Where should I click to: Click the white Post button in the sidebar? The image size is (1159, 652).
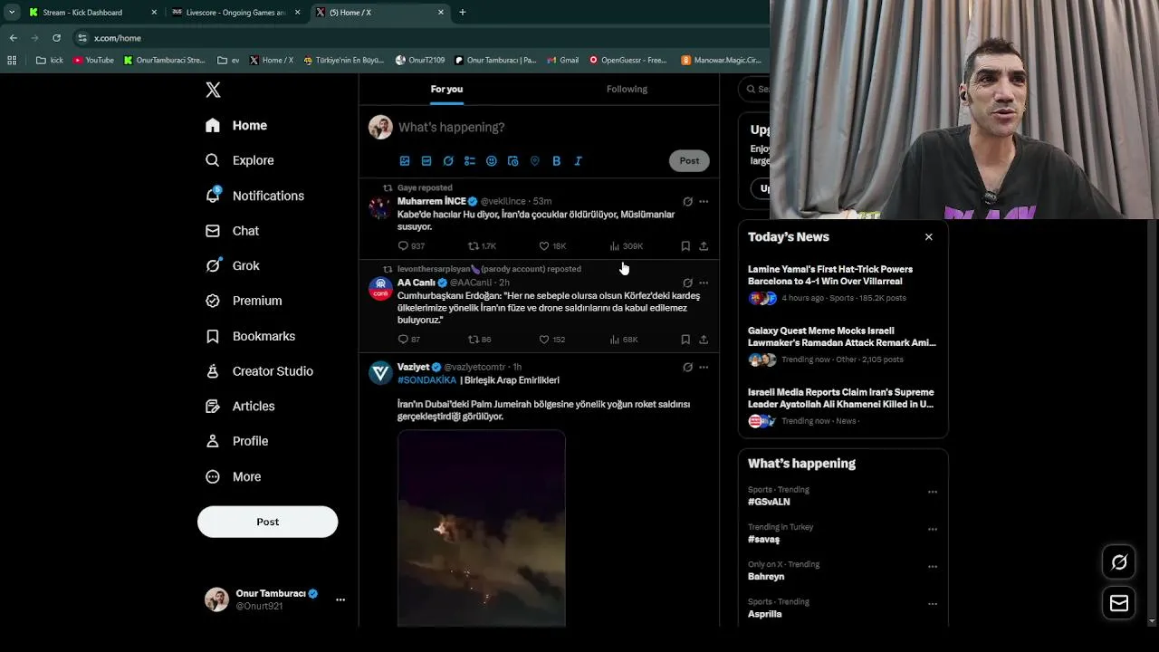click(267, 522)
